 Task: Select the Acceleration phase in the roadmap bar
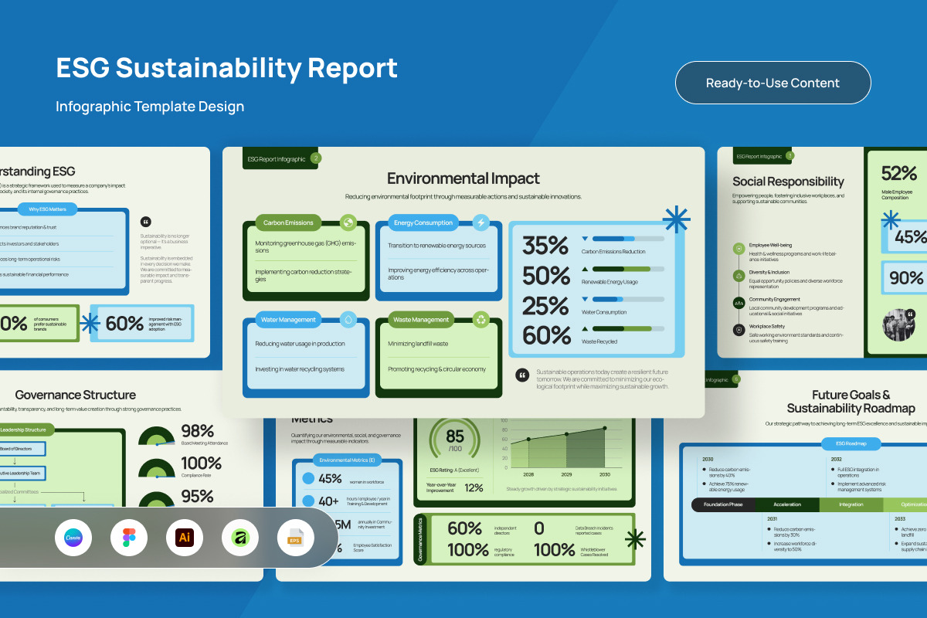786,504
